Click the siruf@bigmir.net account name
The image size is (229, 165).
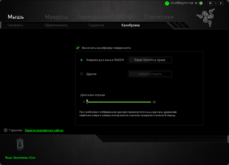[x=182, y=3]
